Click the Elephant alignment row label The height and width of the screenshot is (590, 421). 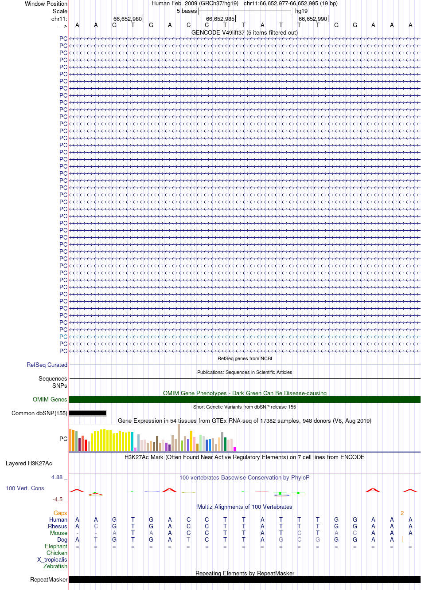(56, 546)
